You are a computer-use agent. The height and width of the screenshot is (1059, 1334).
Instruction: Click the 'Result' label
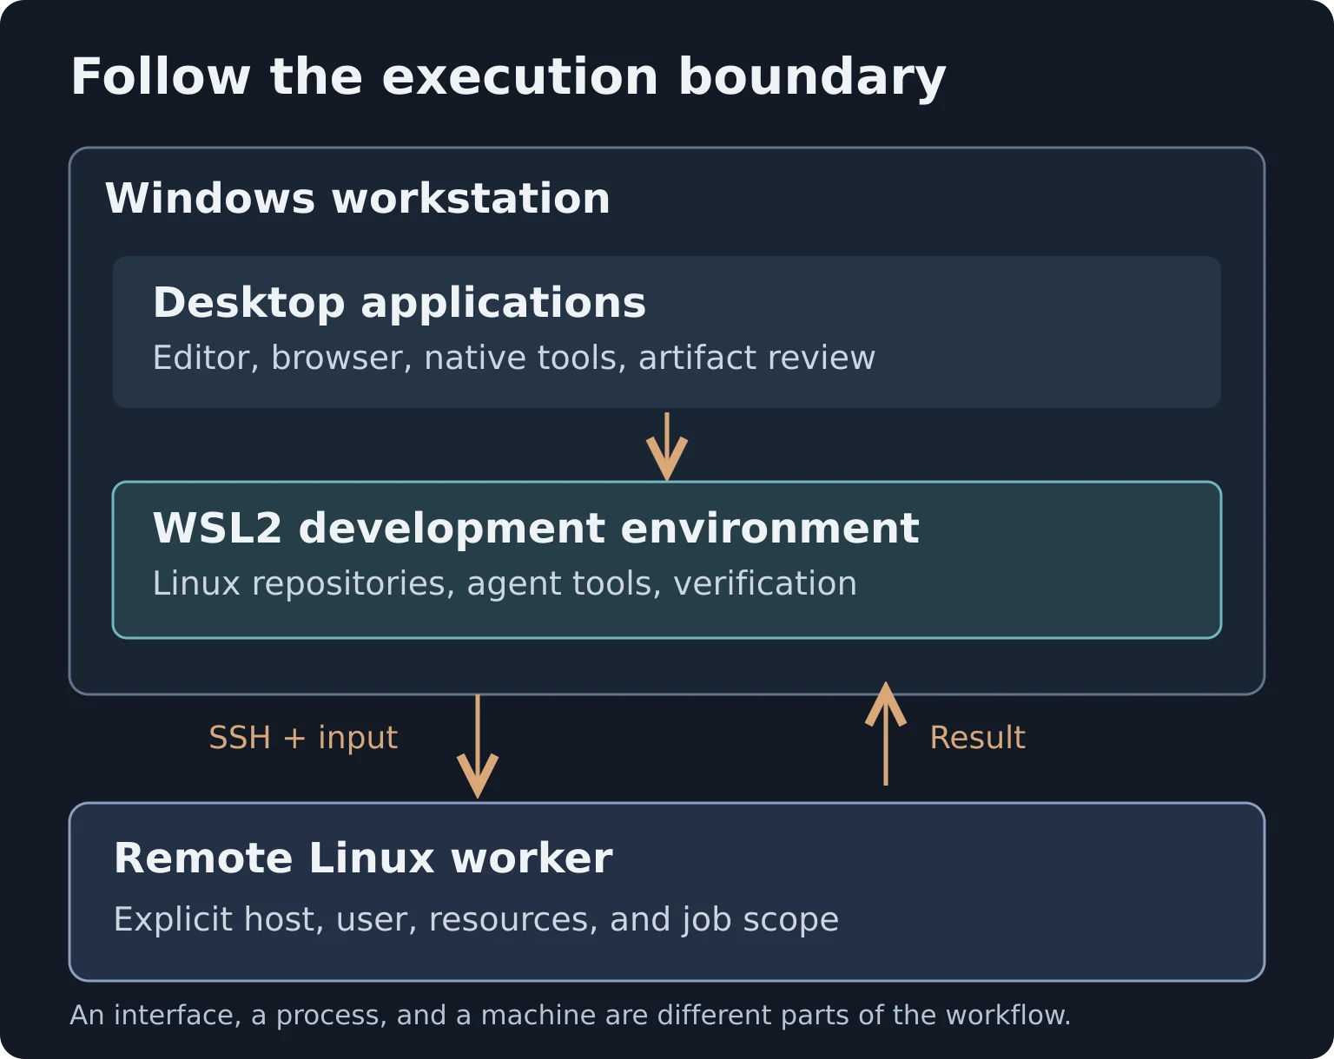977,738
